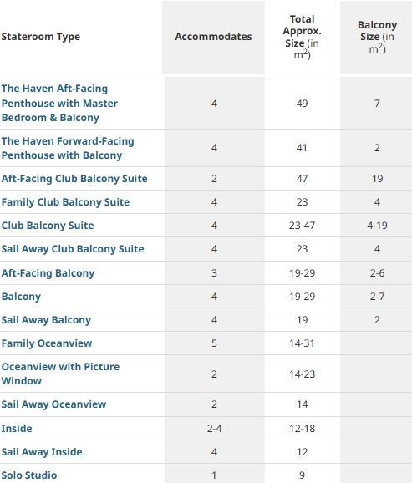Click Aft-Facing Club Balcony Suite link
Image resolution: width=412 pixels, height=483 pixels.
point(74,179)
